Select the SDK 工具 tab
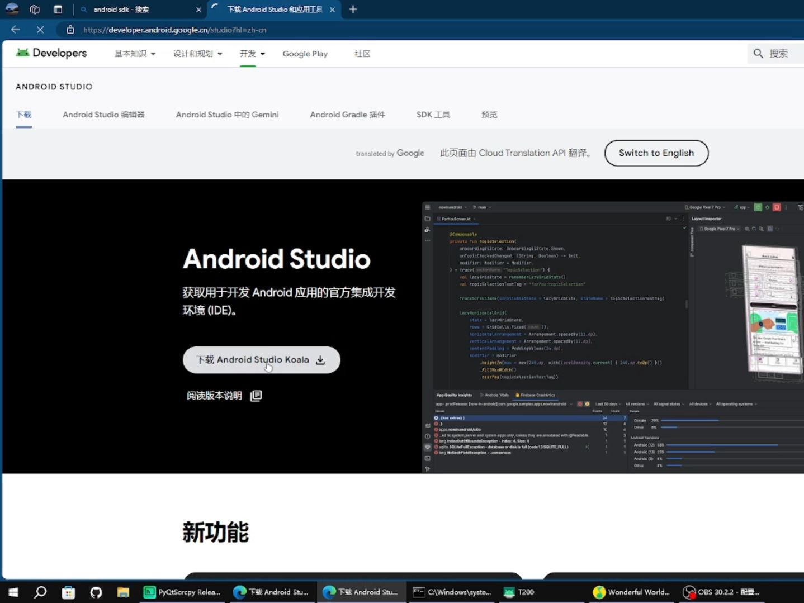This screenshot has height=603, width=804. (x=433, y=115)
